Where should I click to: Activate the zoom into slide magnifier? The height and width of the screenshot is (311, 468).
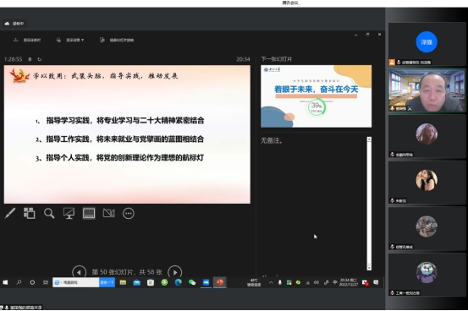(x=49, y=214)
